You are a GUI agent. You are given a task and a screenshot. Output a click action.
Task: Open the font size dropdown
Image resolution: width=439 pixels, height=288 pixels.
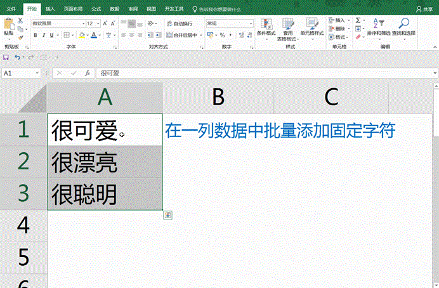[94, 23]
